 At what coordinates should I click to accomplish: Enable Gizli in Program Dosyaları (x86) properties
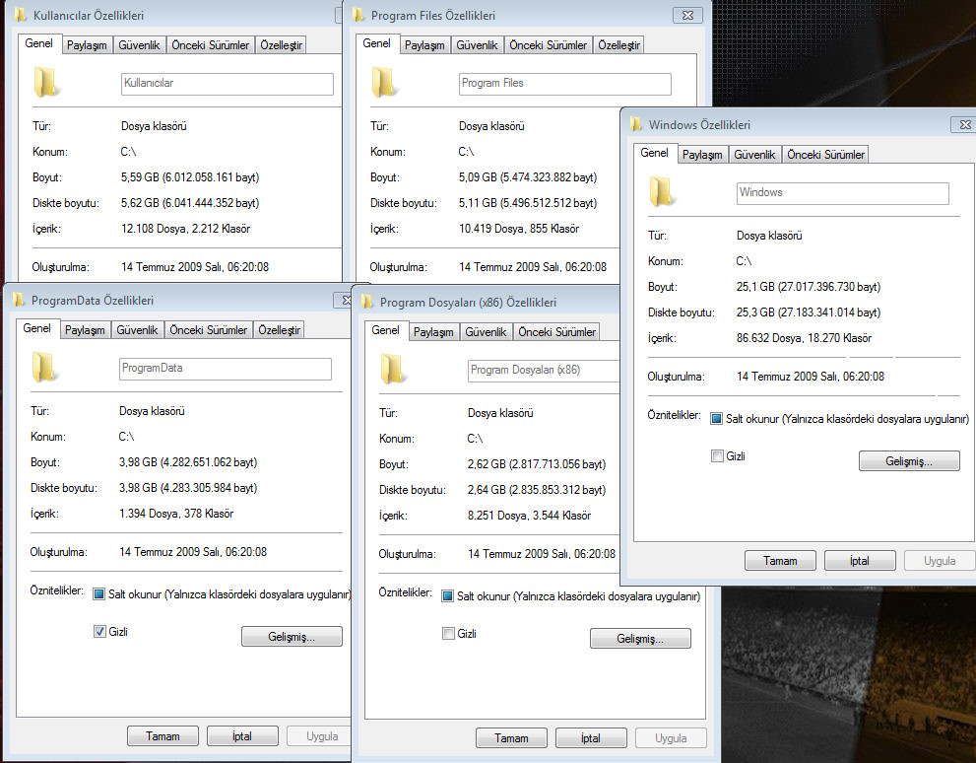(448, 634)
